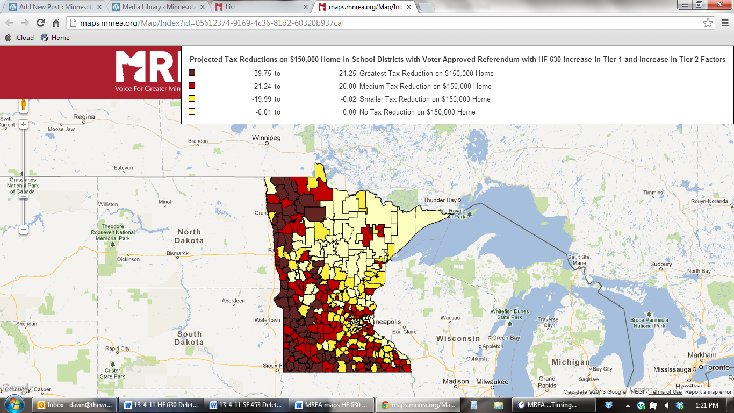This screenshot has height=413, width=734.
Task: Click the dark brown Greatest Tax Reduction swatch
Action: tap(192, 73)
